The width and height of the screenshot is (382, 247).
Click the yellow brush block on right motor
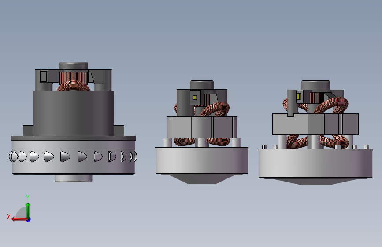[299, 97]
